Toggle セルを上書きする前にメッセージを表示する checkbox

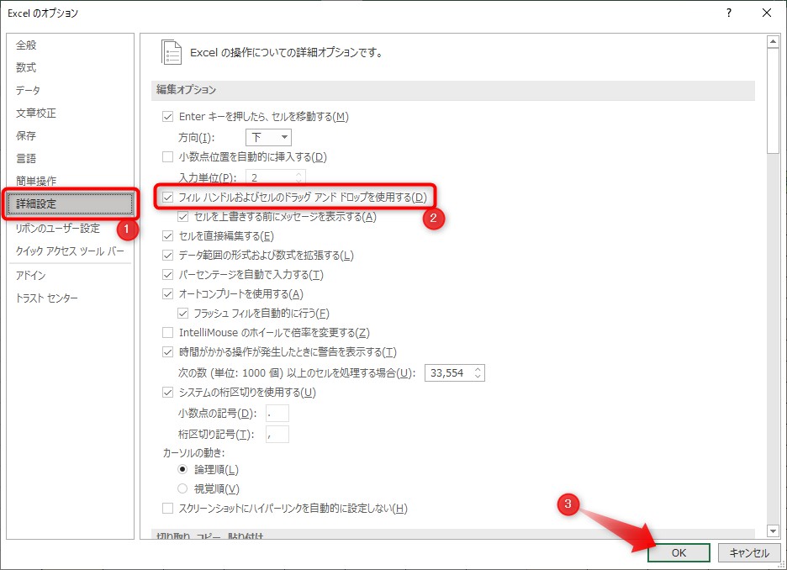(x=182, y=217)
